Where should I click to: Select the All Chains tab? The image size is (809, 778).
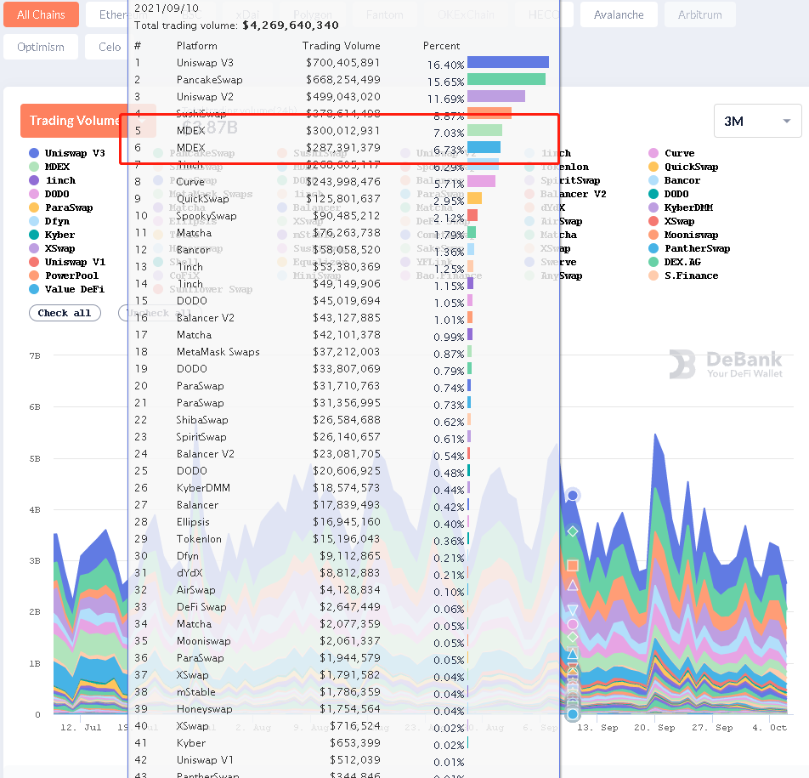(x=42, y=14)
